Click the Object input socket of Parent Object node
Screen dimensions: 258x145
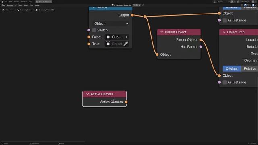[x=157, y=54]
